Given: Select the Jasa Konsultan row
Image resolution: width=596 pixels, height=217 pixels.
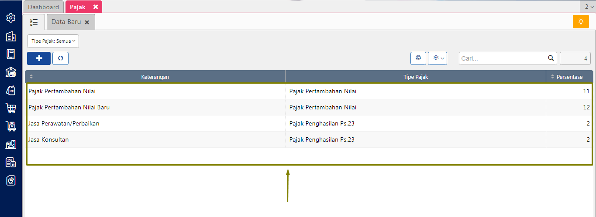Looking at the screenshot, I should click(48, 140).
